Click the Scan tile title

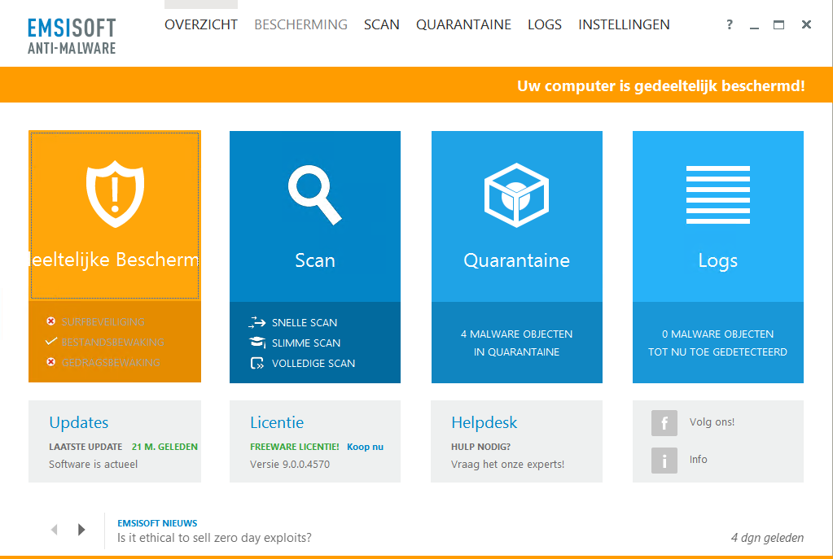(315, 260)
